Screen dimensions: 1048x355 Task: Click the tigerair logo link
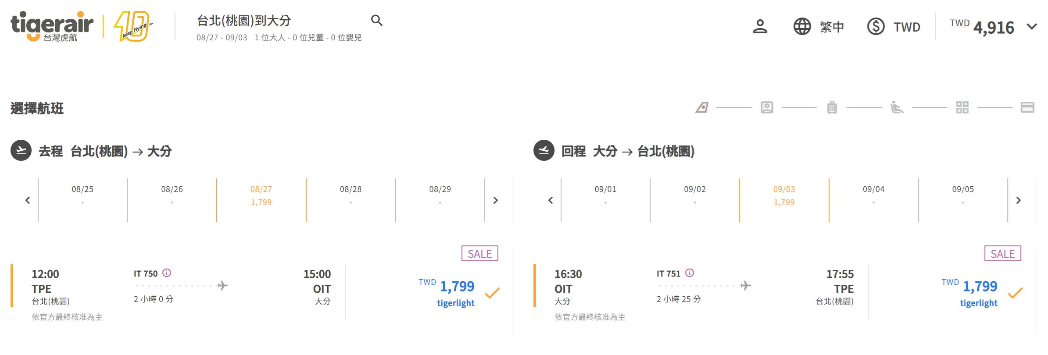point(52,26)
